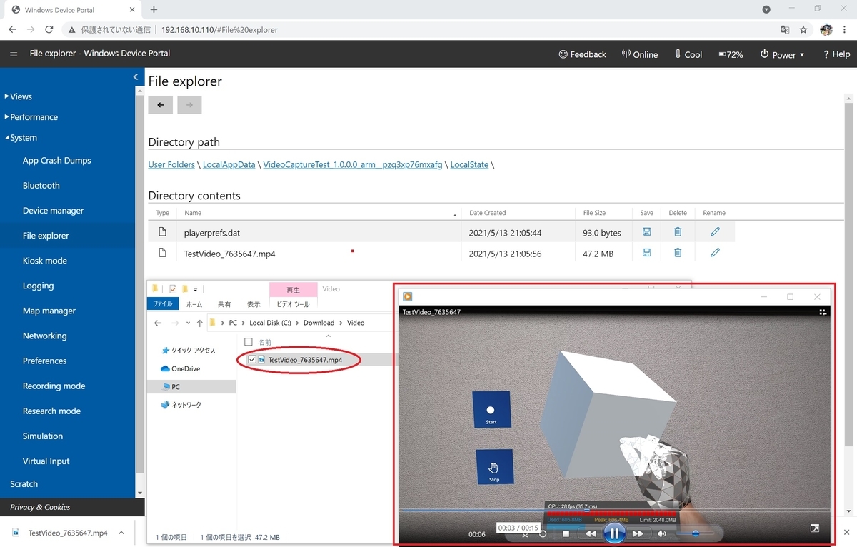This screenshot has height=547, width=857.
Task: Collapse the System section in sidebar
Action: click(x=21, y=138)
